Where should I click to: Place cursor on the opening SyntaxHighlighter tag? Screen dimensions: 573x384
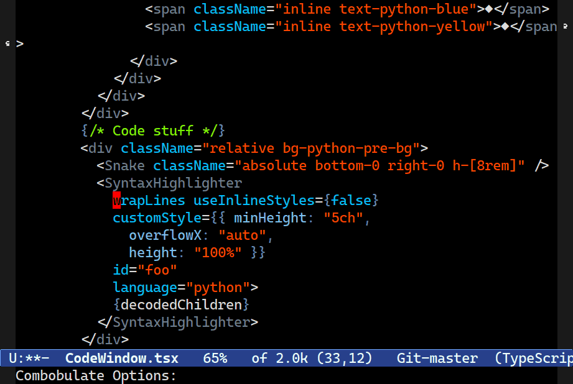[x=169, y=183]
